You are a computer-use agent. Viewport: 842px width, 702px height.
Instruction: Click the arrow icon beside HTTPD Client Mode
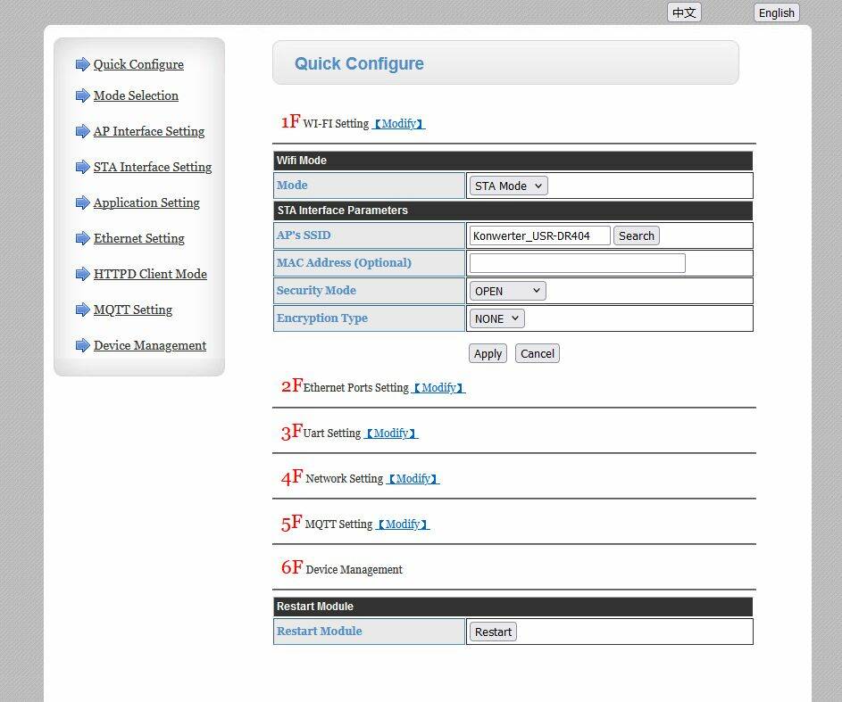point(83,274)
